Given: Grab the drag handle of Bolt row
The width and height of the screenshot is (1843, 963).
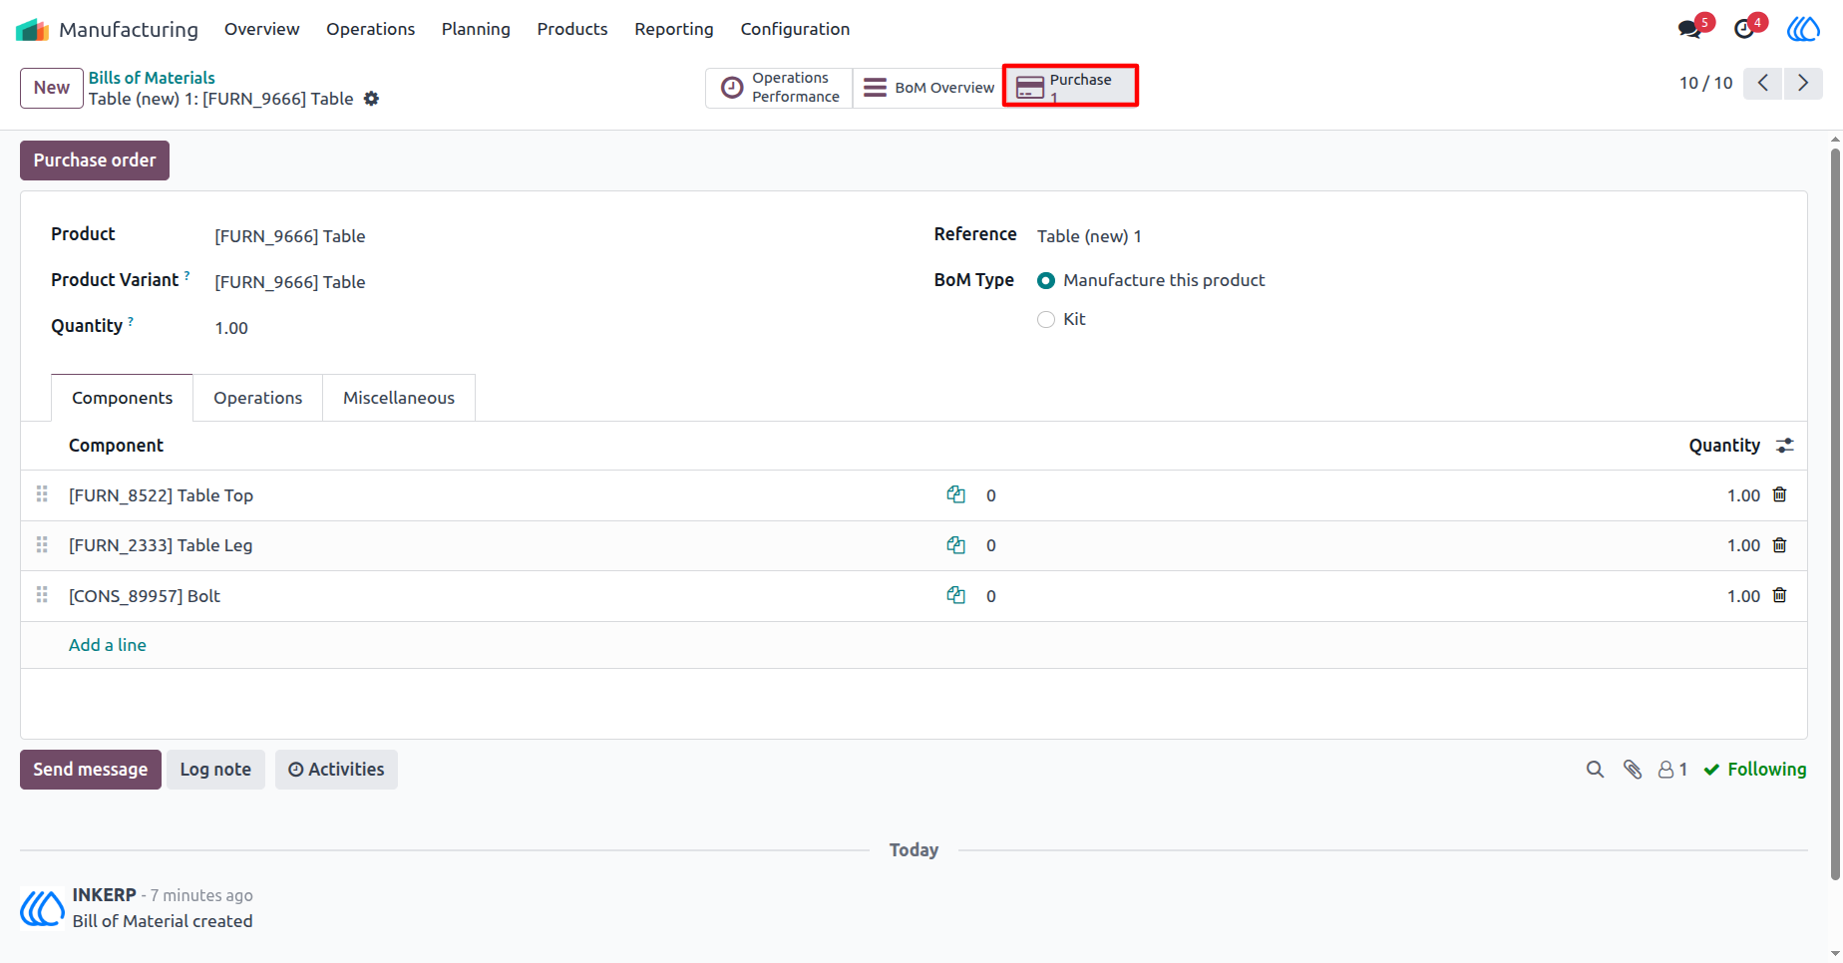Looking at the screenshot, I should [x=42, y=595].
